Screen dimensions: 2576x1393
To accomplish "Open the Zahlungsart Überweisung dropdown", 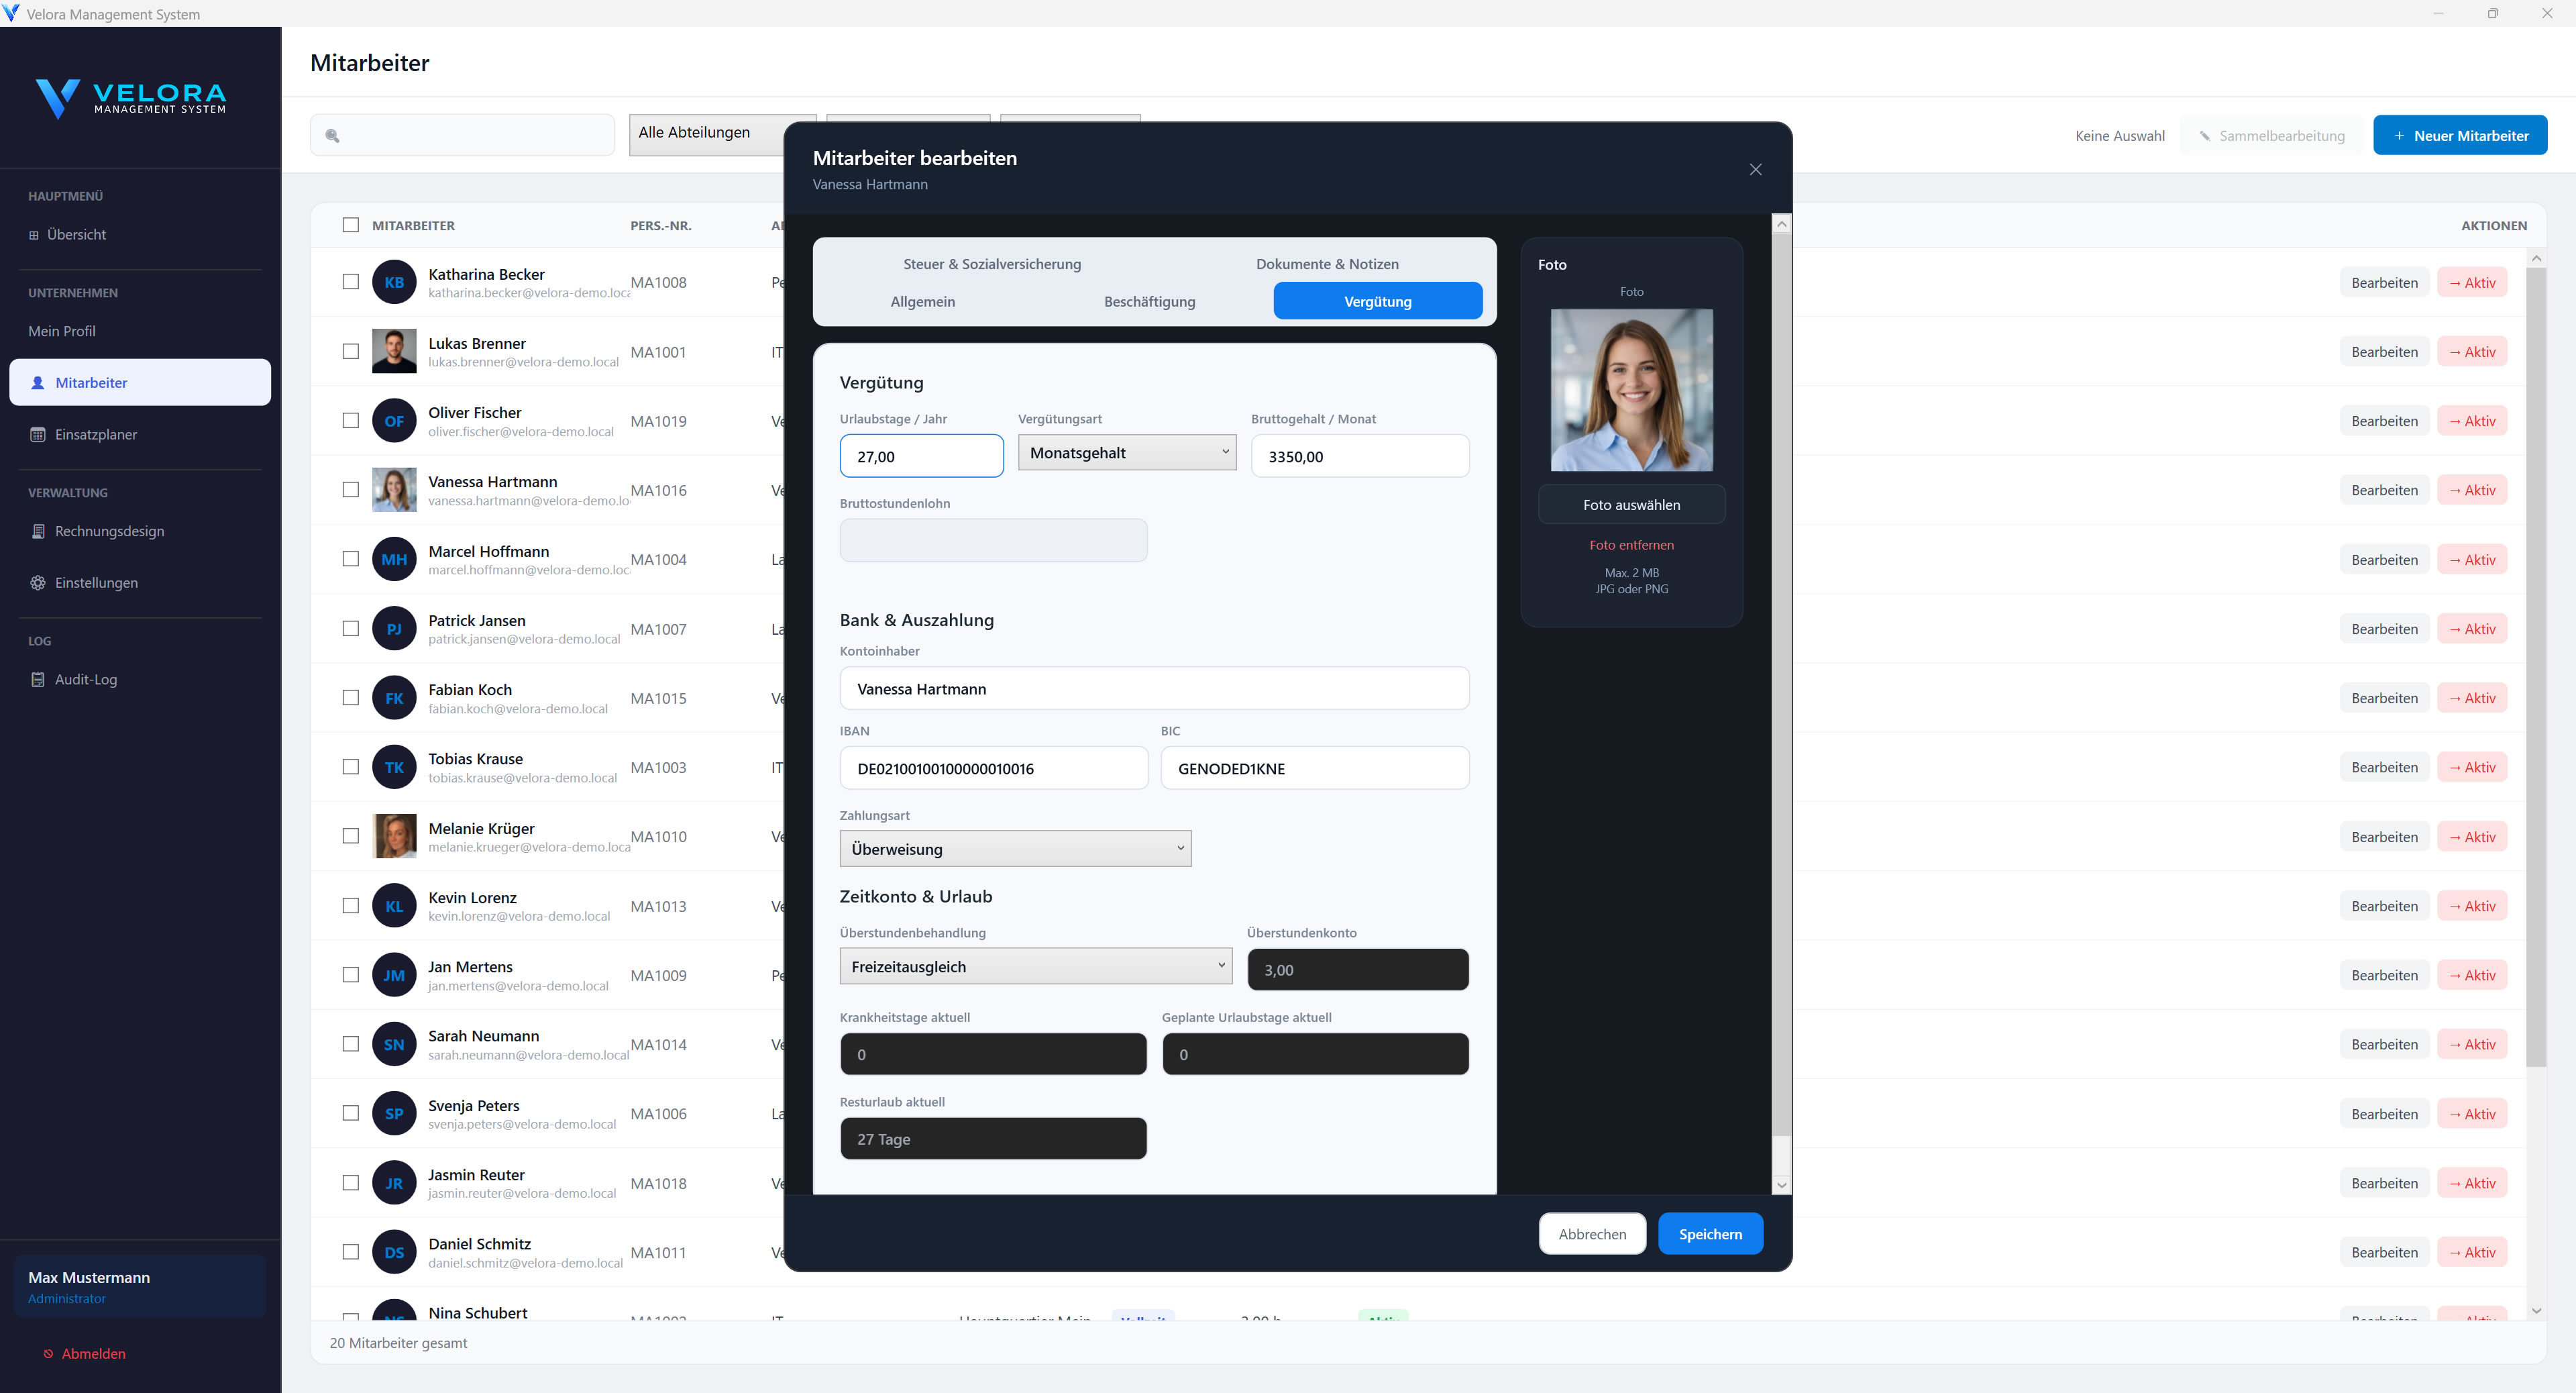I will pyautogui.click(x=1015, y=848).
